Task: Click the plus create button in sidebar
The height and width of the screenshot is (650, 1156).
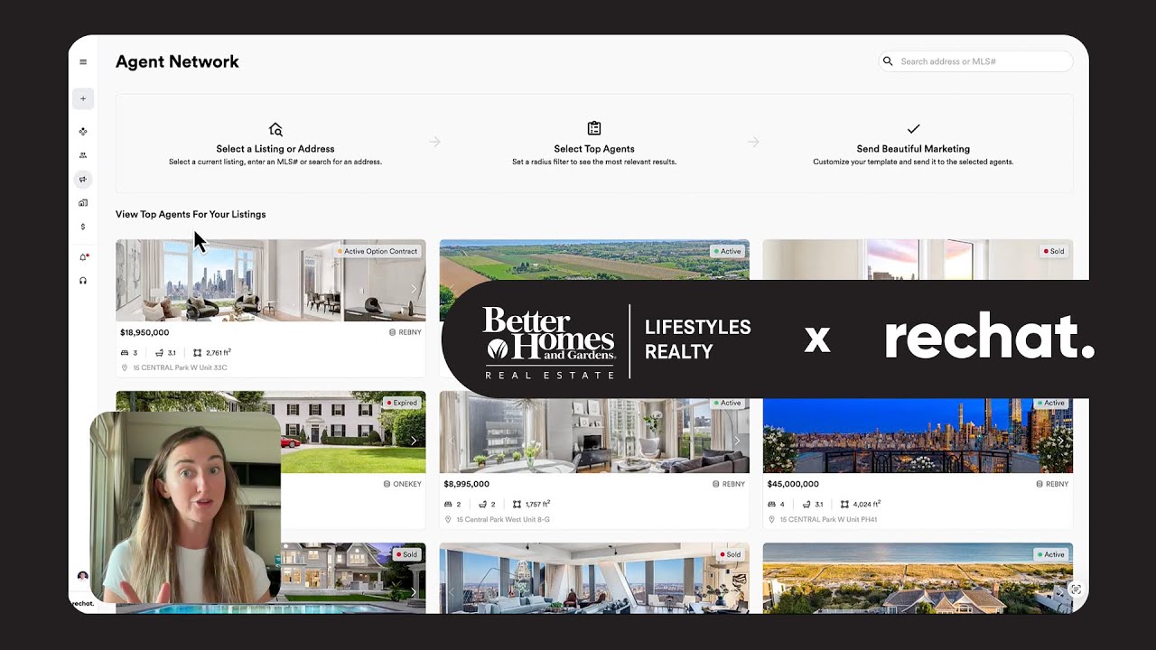Action: pos(83,98)
